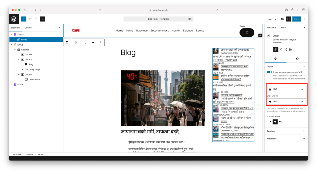Open the laptop-shaped View preview icon
Viewport: 317px width, 172px height.
pos(270,19)
